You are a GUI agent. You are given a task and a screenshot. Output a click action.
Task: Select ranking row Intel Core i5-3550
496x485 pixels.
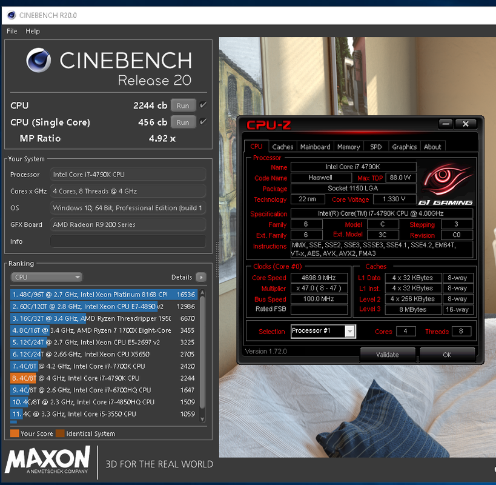pyautogui.click(x=104, y=414)
